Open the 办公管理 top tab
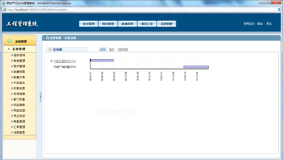Image resolution: width=283 pixels, height=160 pixels. [x=88, y=24]
